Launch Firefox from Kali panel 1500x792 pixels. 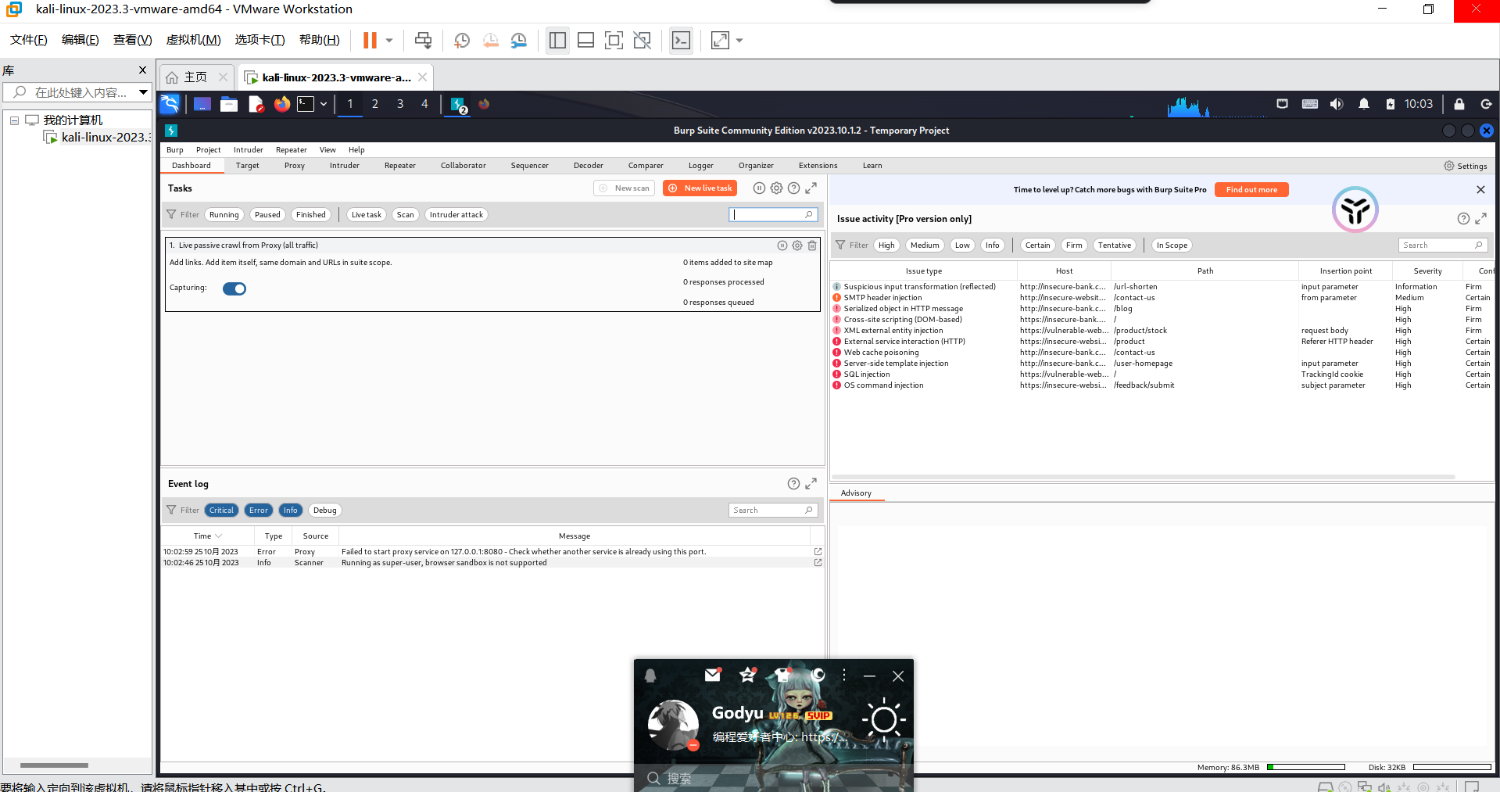[281, 104]
